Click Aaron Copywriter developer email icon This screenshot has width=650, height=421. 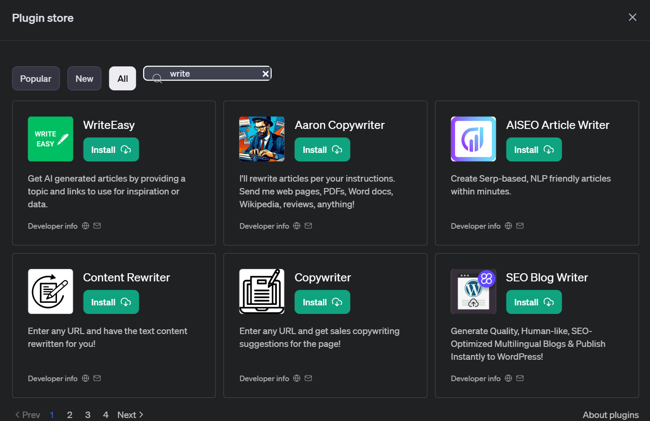308,226
